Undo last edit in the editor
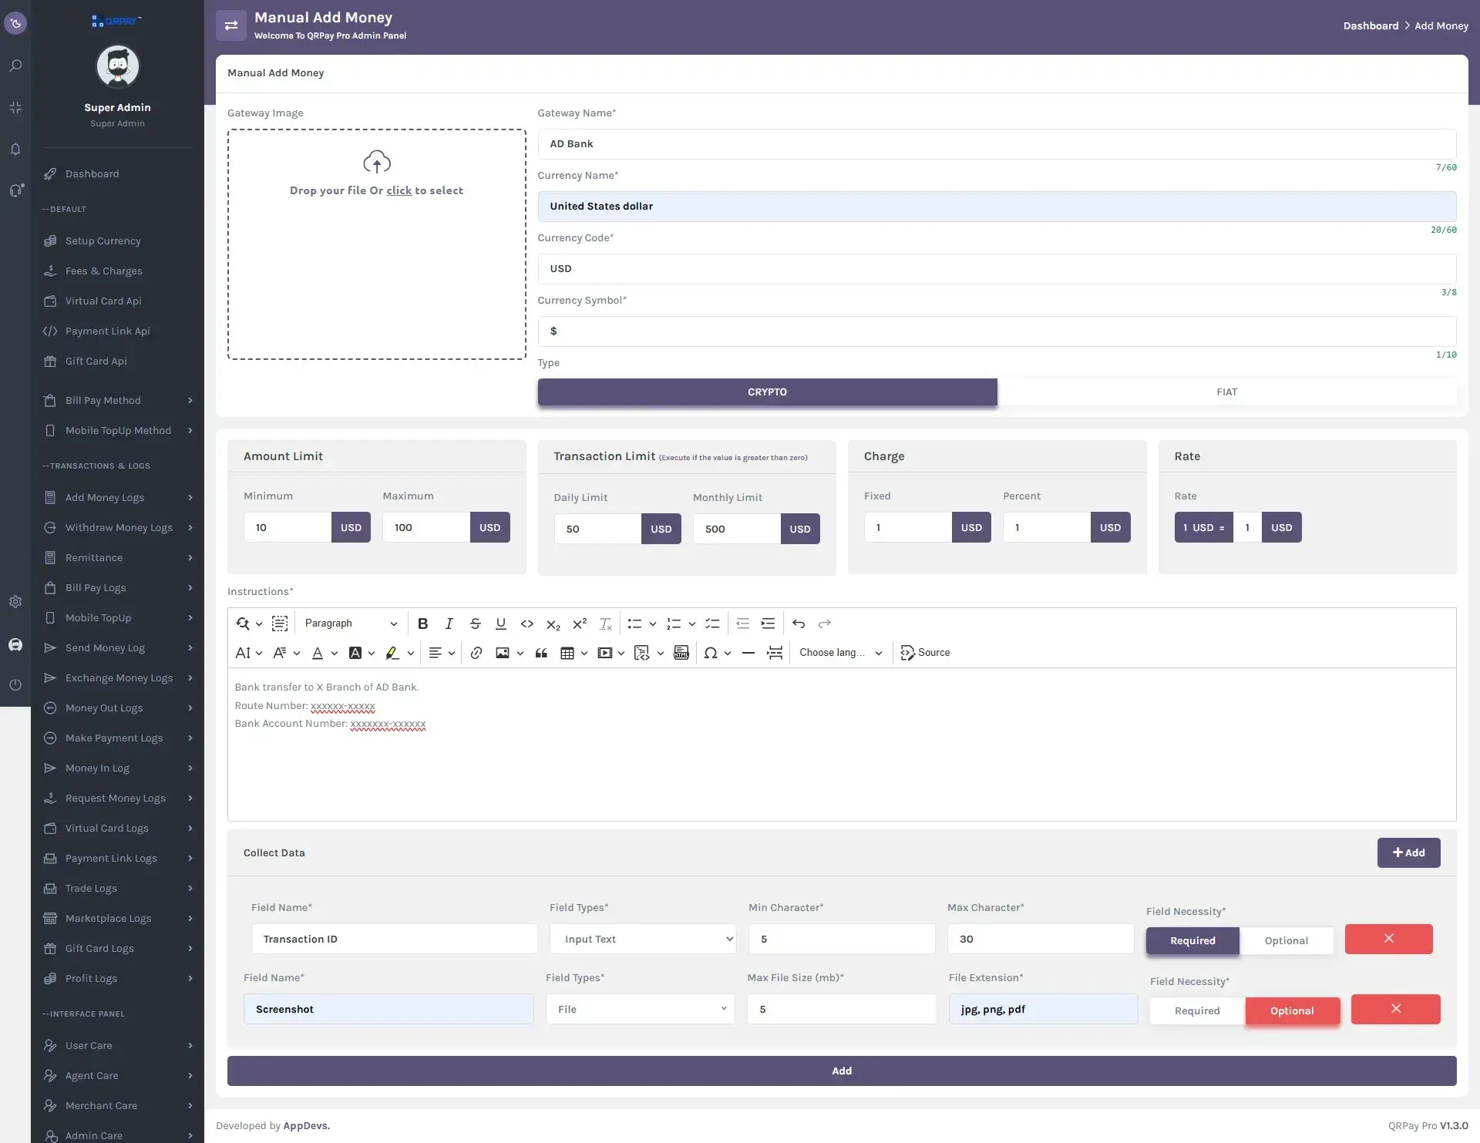1480x1143 pixels. tap(799, 624)
